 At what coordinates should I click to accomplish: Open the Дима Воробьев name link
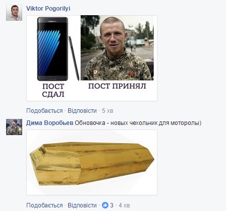pyautogui.click(x=50, y=123)
